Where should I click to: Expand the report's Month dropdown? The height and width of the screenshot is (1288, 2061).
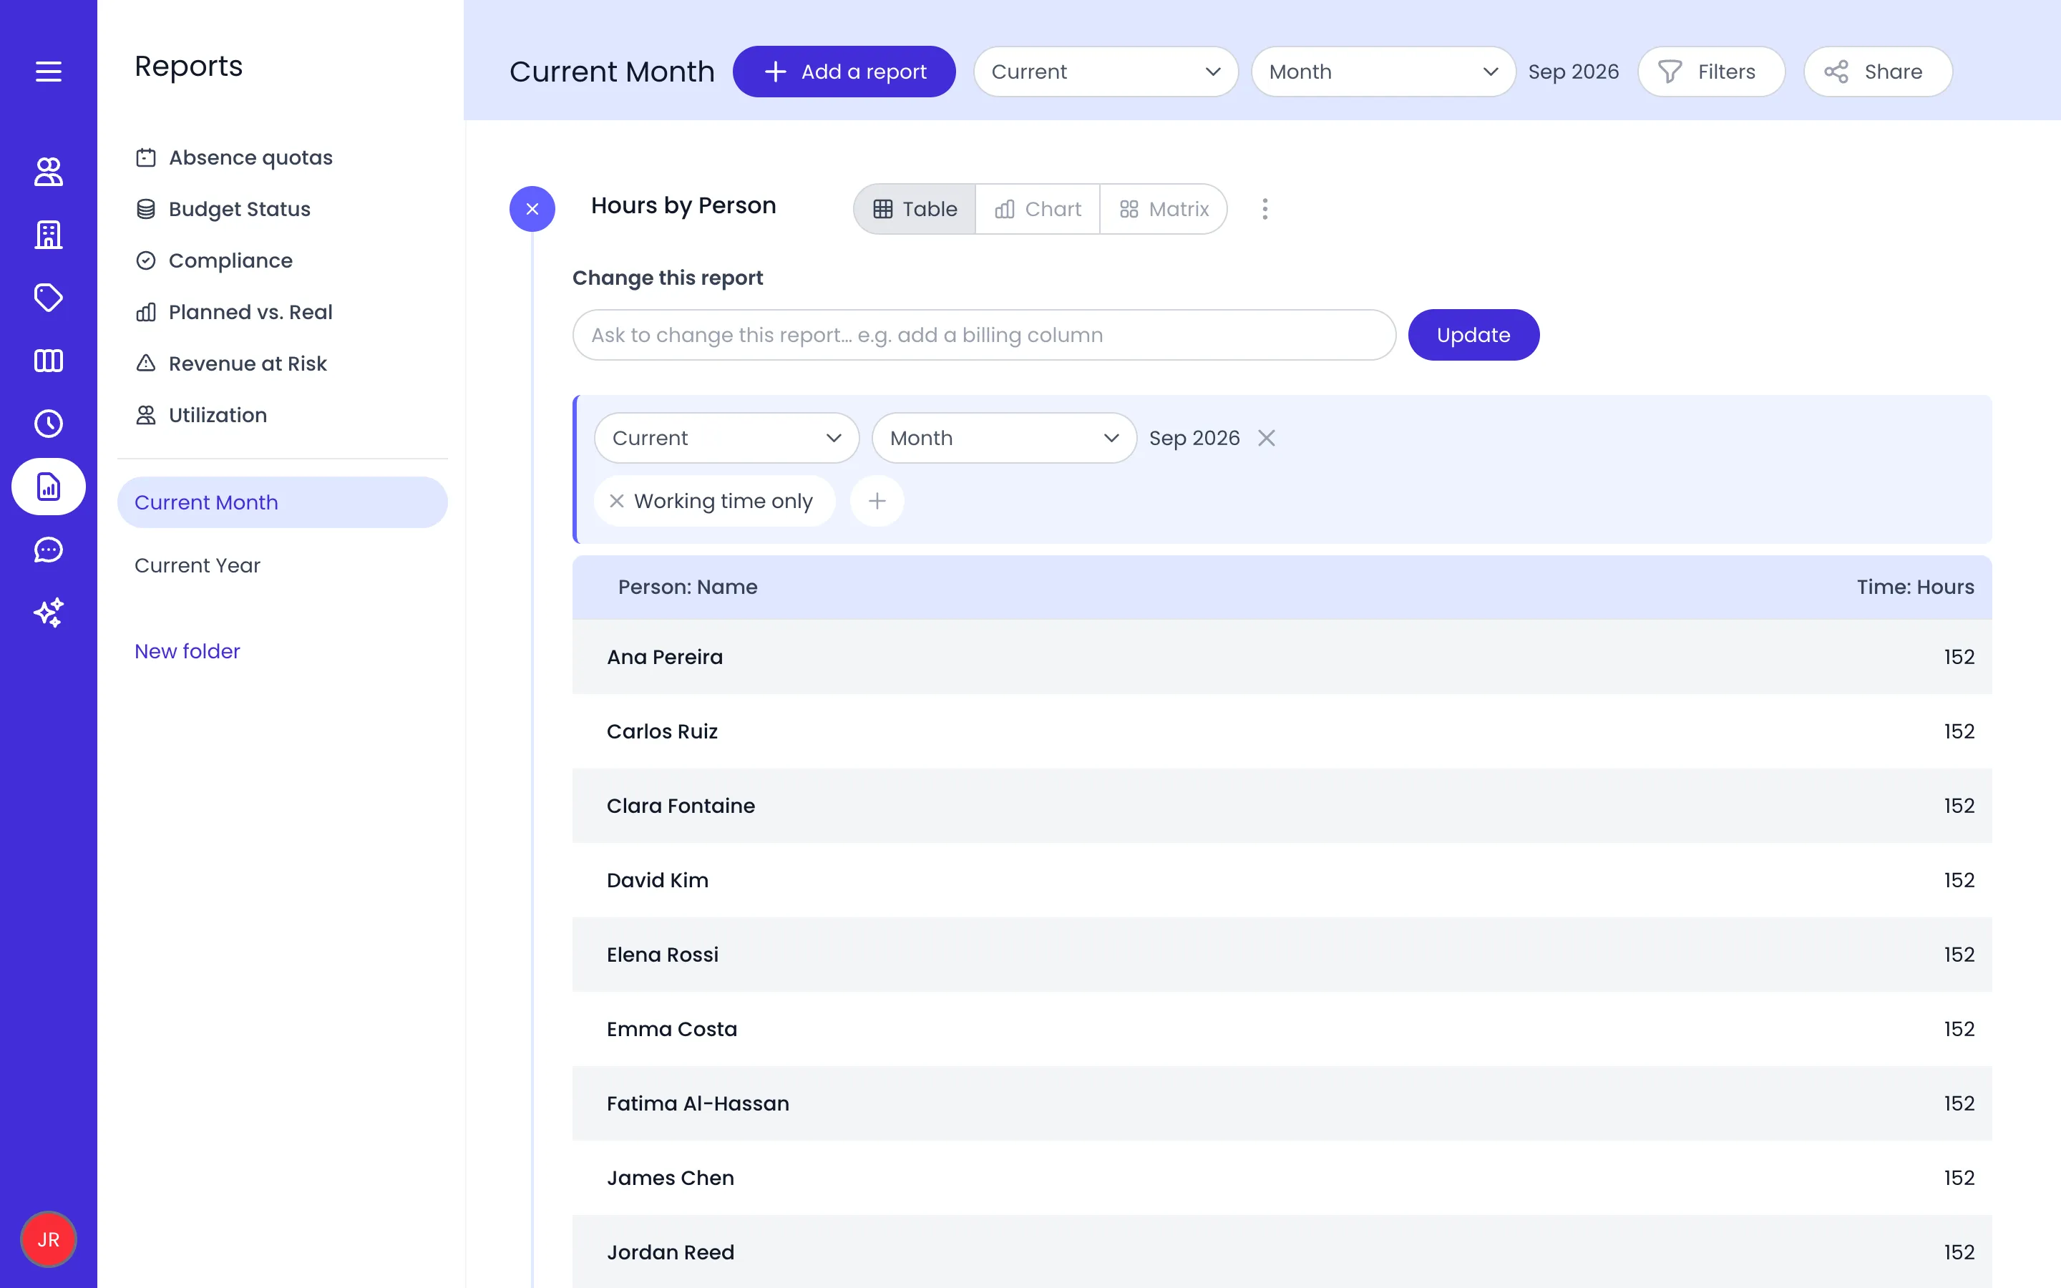(x=1004, y=438)
